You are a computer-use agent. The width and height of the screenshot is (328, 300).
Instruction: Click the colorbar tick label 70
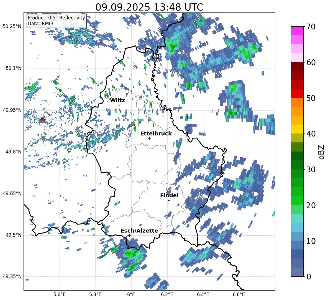coord(311,27)
